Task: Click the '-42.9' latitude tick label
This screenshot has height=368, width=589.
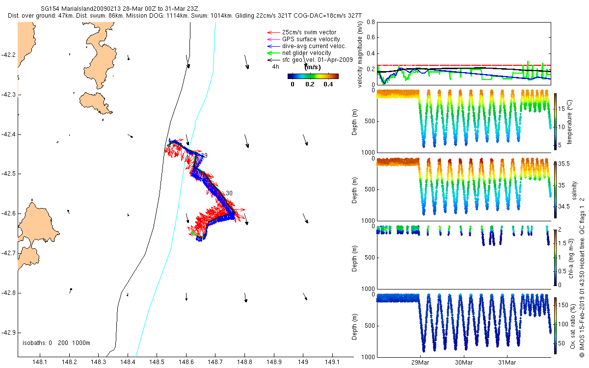Action: [x=8, y=332]
